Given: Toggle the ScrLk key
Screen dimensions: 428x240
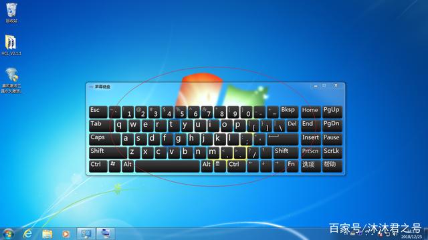Looking at the screenshot, I should [332, 153].
